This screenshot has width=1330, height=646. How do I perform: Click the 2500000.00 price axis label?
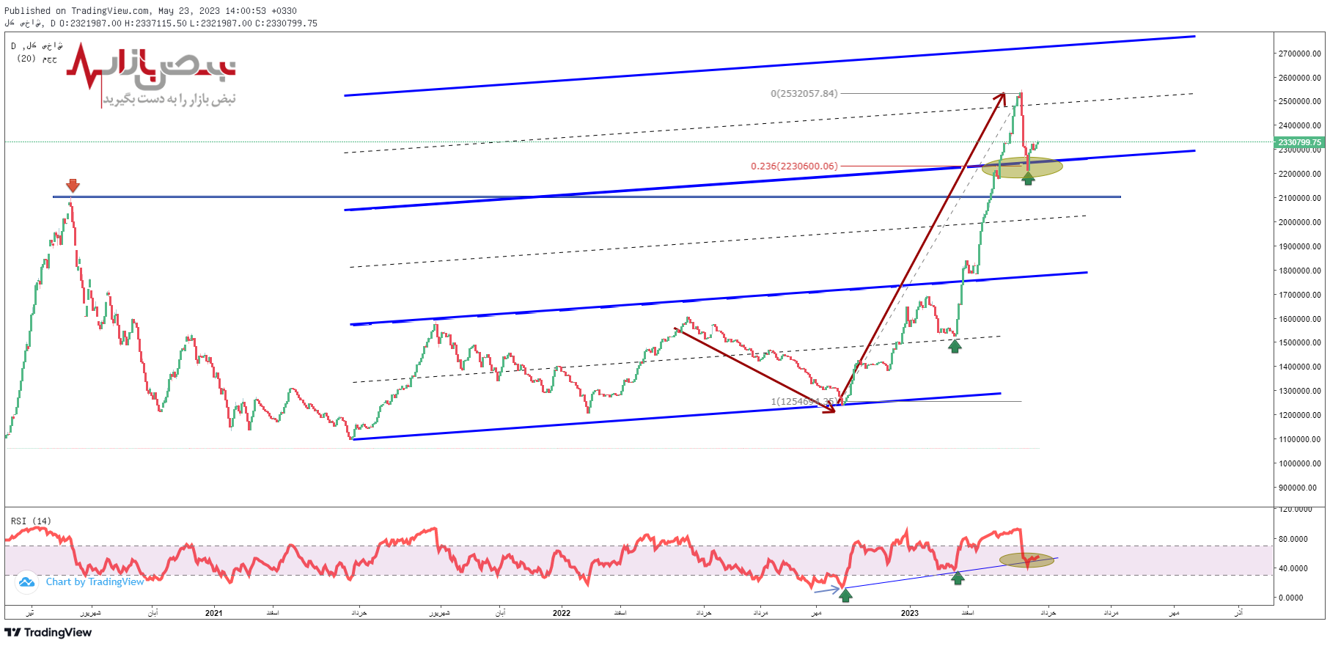[1299, 101]
